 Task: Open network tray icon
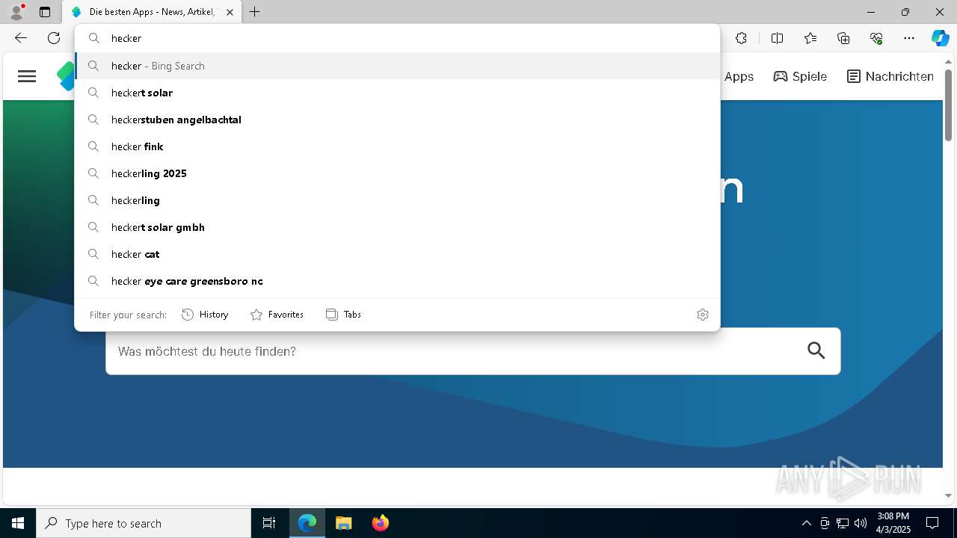843,523
